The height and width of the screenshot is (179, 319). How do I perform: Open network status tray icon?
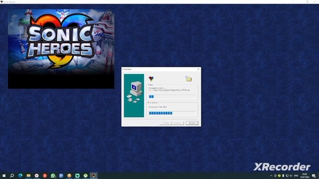tap(287, 176)
